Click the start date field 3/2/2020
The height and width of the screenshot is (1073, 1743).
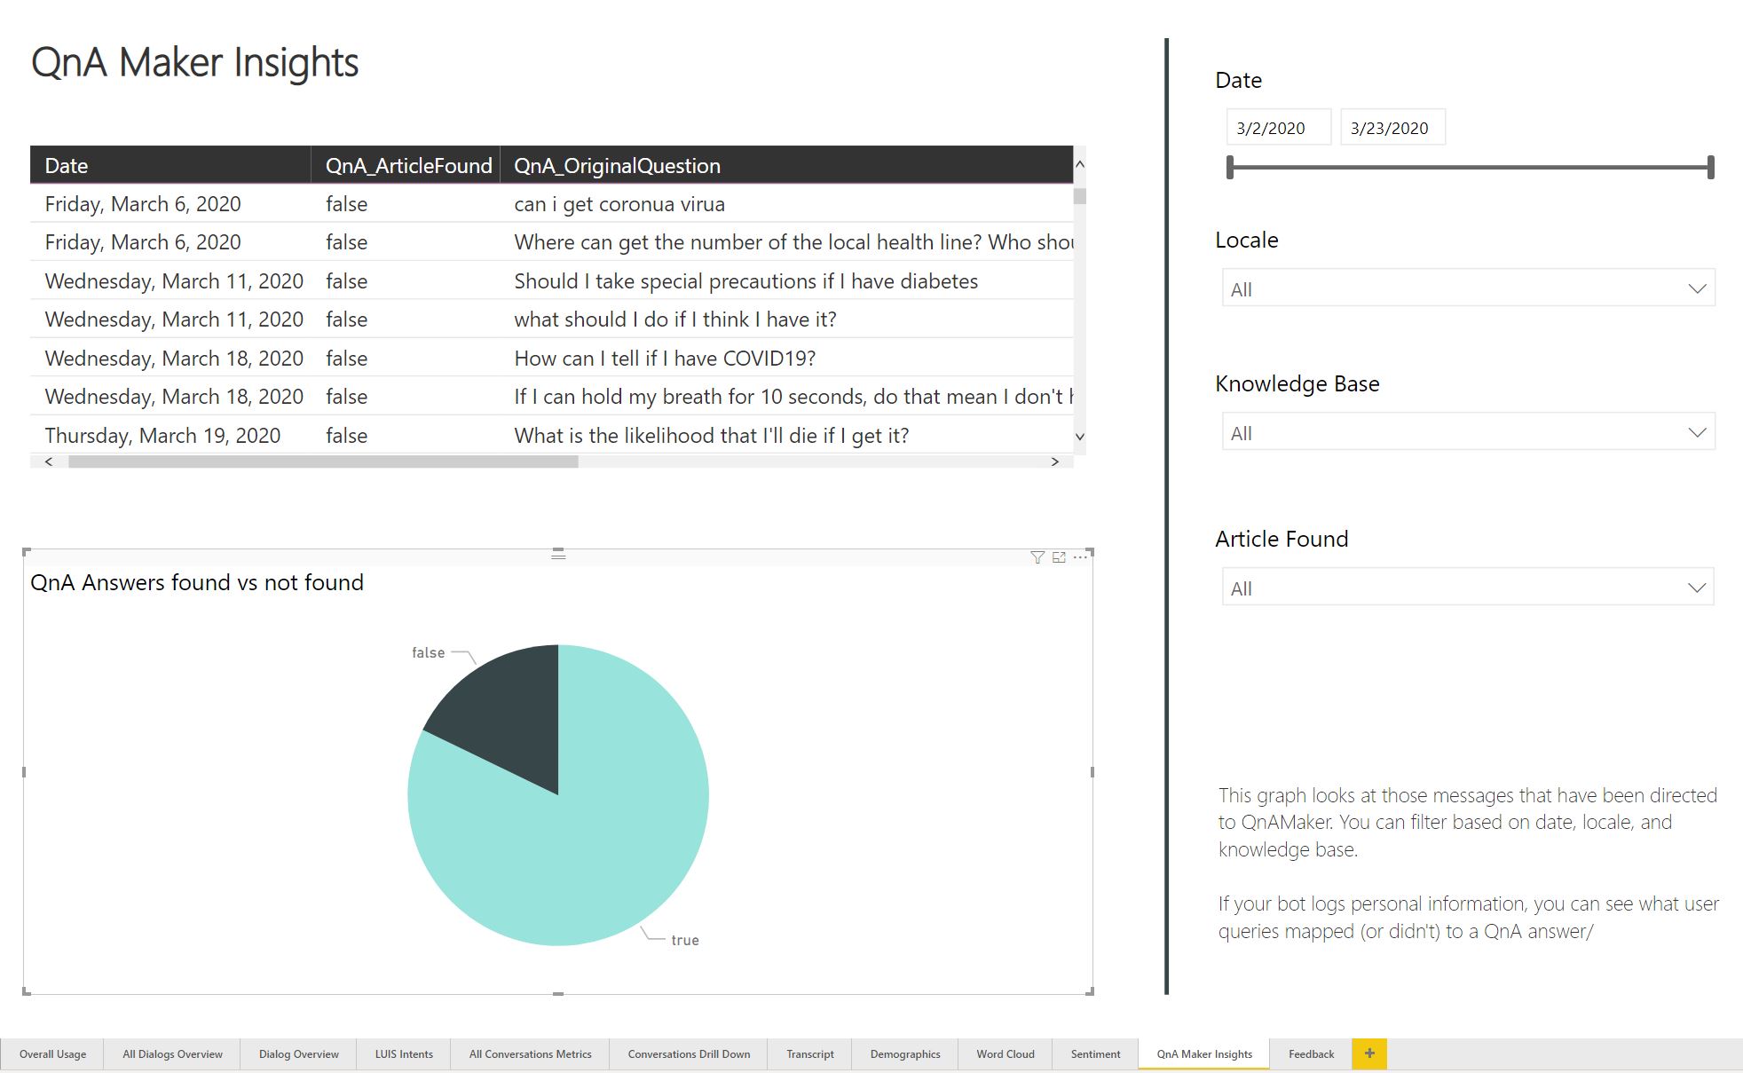1278,128
